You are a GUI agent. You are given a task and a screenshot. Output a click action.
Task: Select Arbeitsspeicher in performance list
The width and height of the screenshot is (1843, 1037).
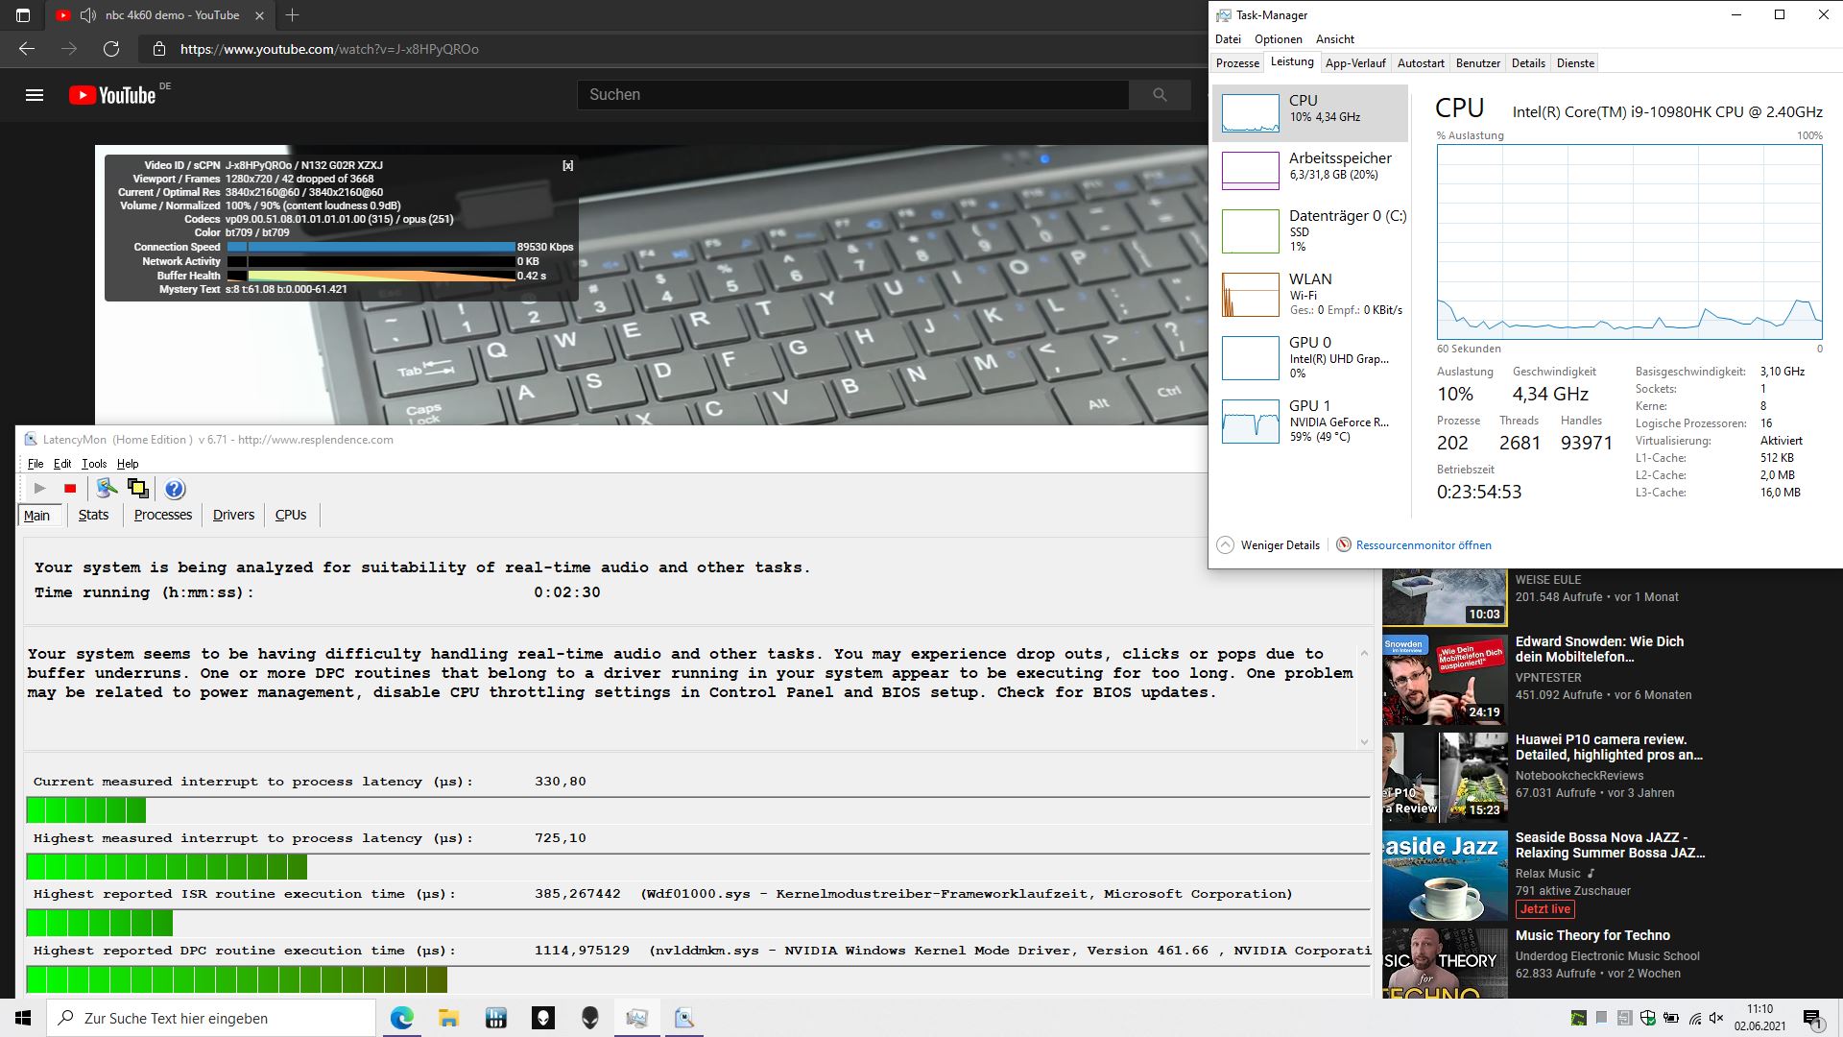click(1310, 171)
